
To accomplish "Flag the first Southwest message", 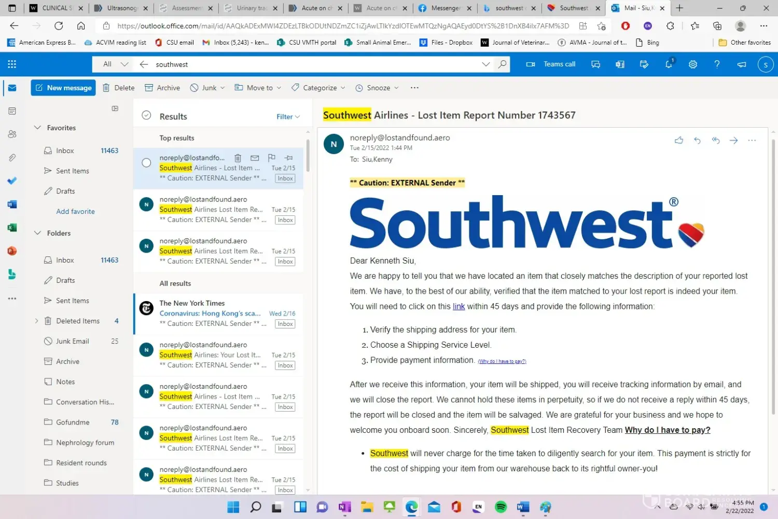I will coord(271,158).
